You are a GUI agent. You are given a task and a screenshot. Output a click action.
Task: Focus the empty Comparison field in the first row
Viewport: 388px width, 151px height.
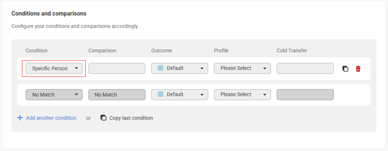coord(117,68)
